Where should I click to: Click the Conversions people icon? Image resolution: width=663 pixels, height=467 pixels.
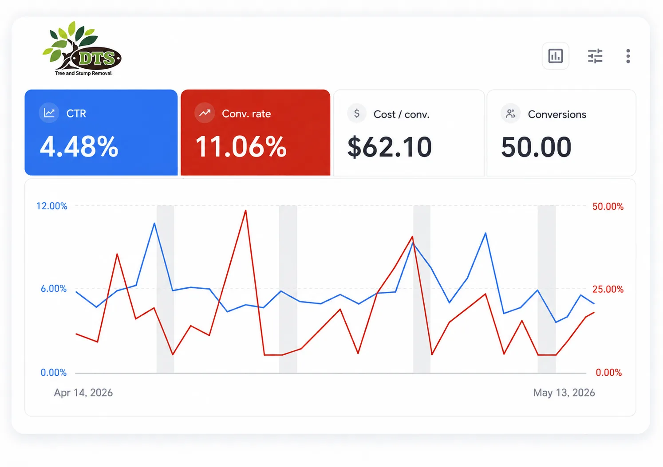pos(511,114)
